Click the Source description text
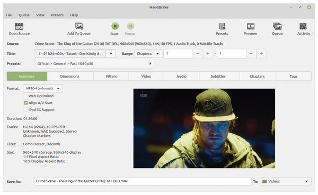 click(129, 44)
